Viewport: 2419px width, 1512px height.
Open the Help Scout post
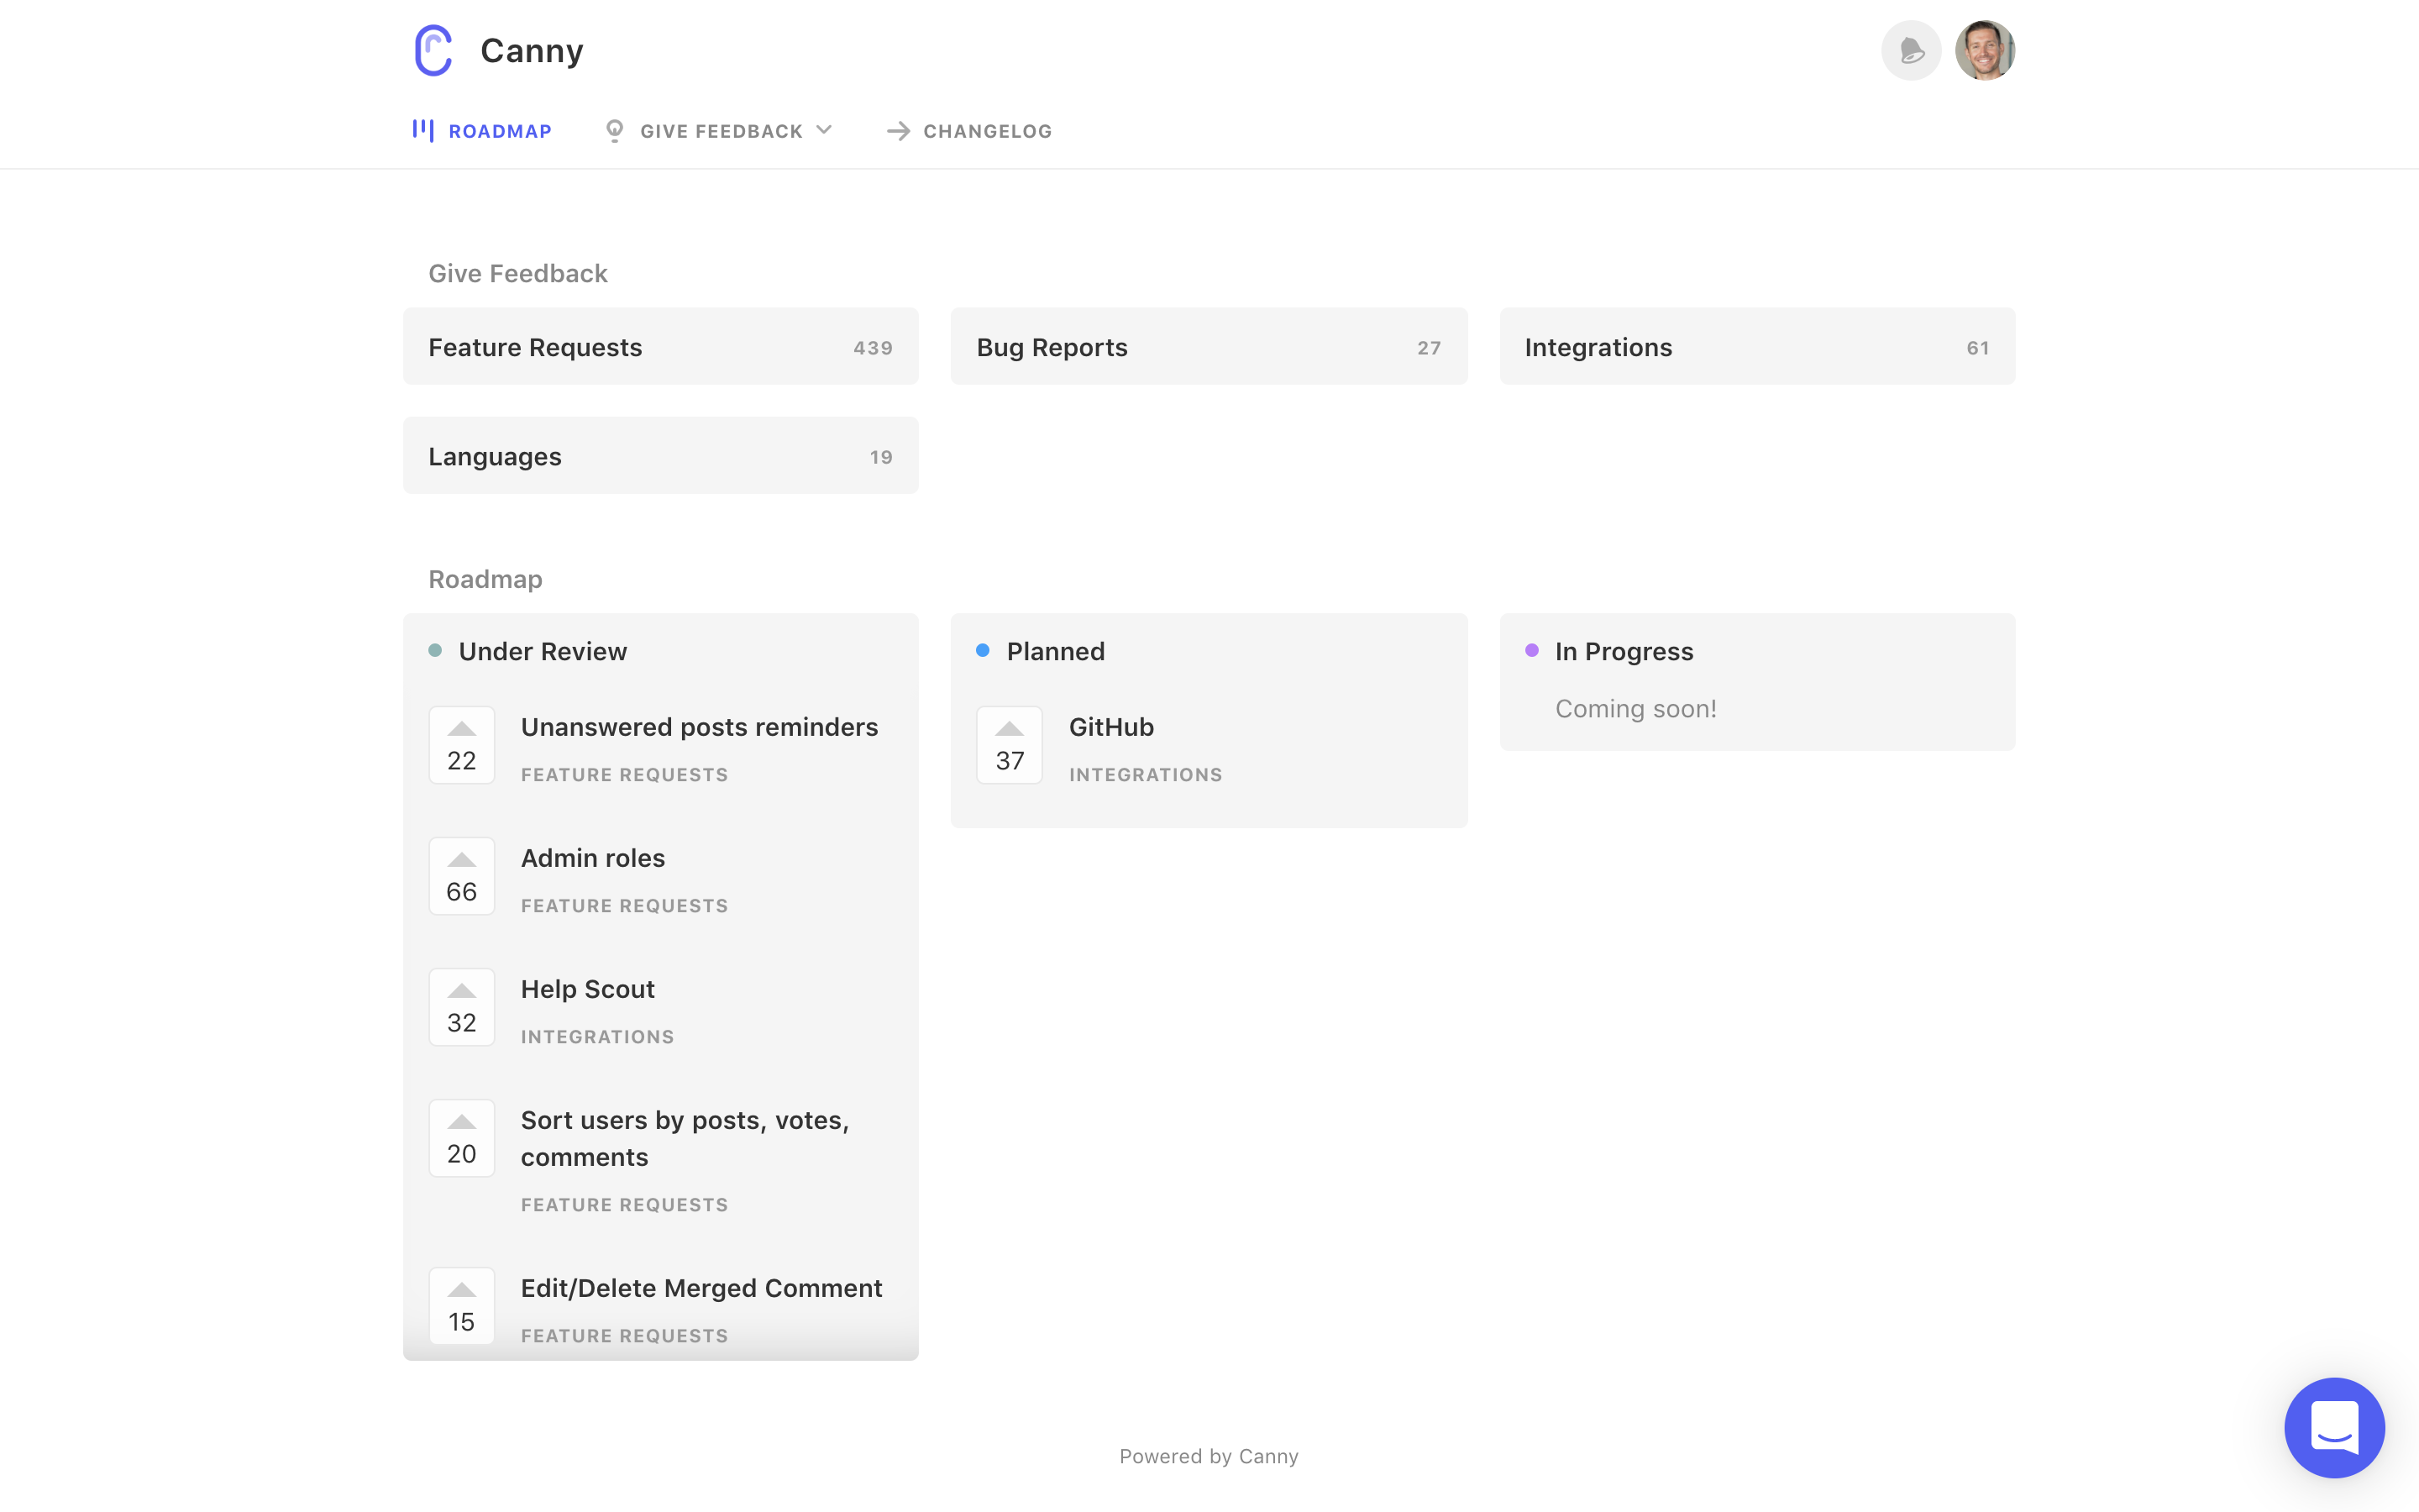tap(588, 989)
